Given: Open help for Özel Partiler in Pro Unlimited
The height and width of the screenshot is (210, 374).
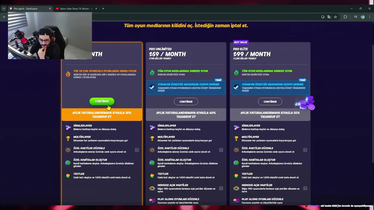Looking at the screenshot, I should (221, 150).
